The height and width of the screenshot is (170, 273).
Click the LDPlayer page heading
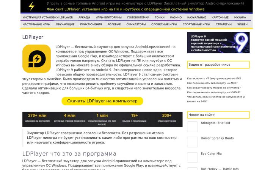click(x=33, y=37)
